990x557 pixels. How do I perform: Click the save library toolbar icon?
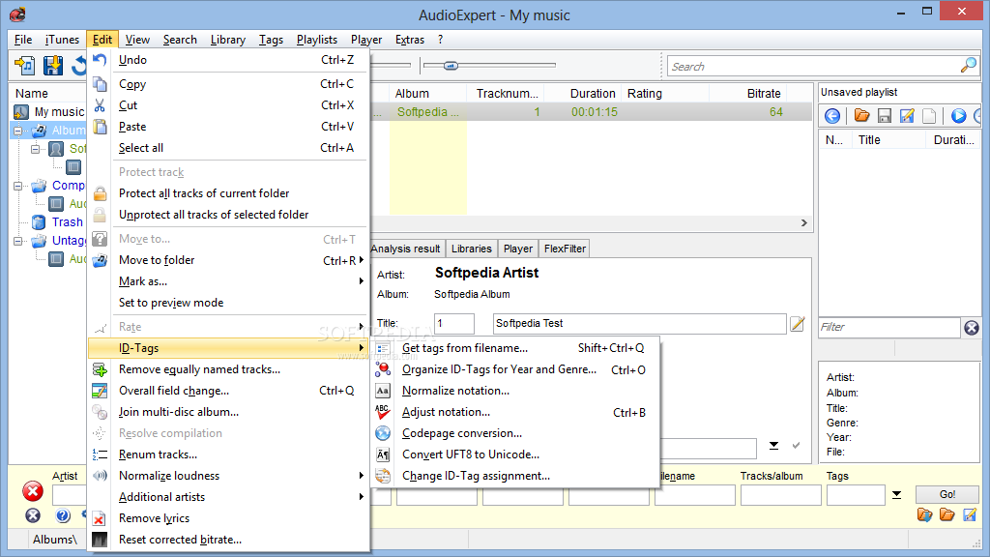[x=53, y=65]
